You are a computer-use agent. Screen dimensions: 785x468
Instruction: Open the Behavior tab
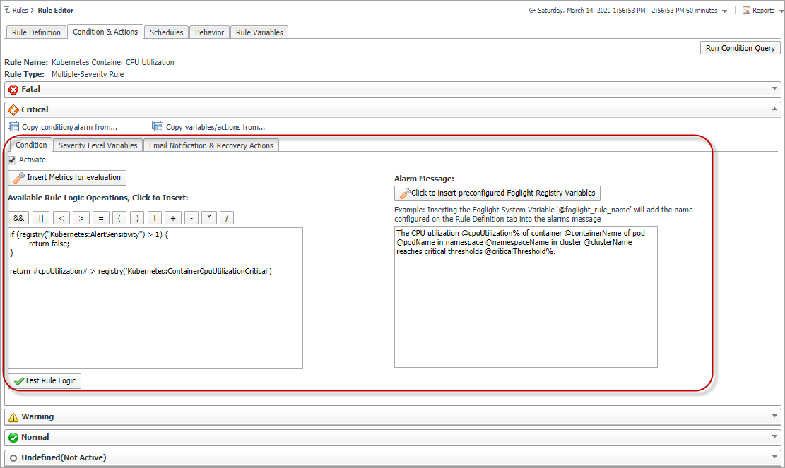click(209, 32)
